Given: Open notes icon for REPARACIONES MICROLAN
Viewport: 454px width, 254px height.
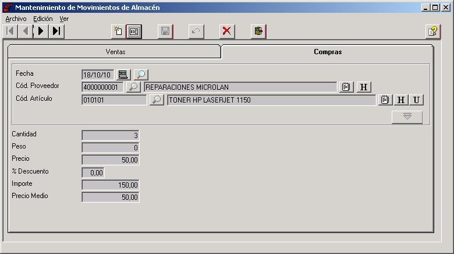Looking at the screenshot, I should point(346,87).
